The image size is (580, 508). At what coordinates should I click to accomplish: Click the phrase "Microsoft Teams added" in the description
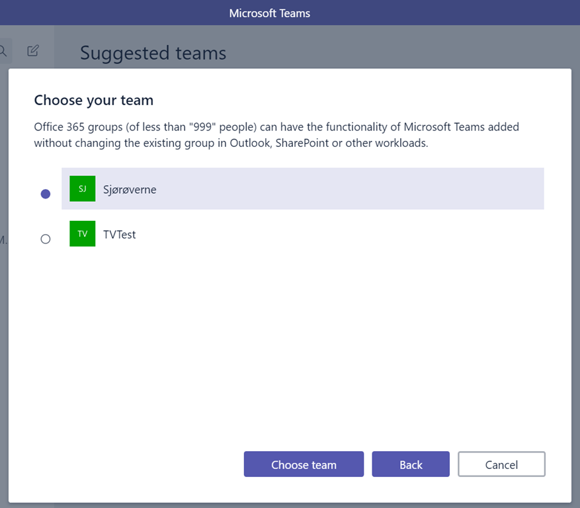462,126
